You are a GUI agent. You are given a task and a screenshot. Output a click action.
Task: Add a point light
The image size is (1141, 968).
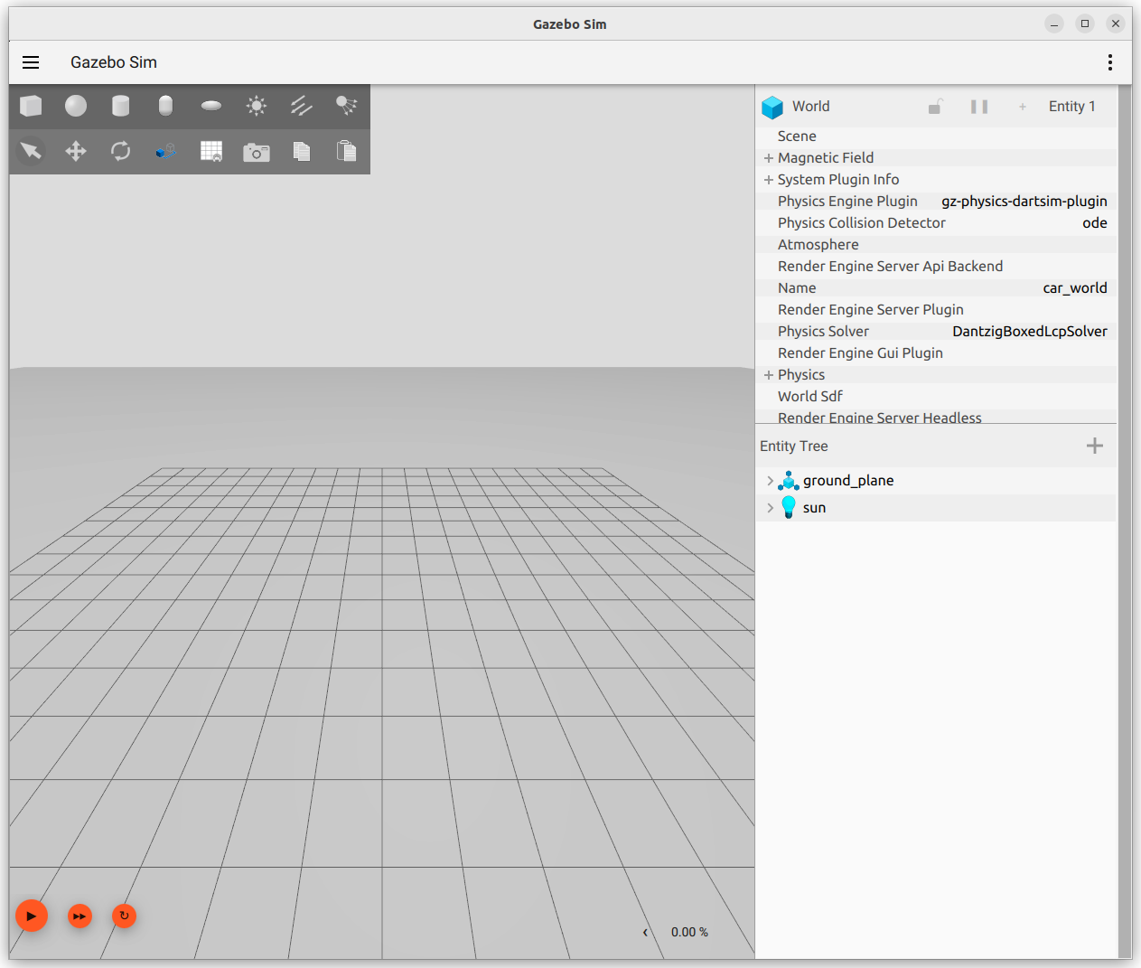tap(257, 106)
